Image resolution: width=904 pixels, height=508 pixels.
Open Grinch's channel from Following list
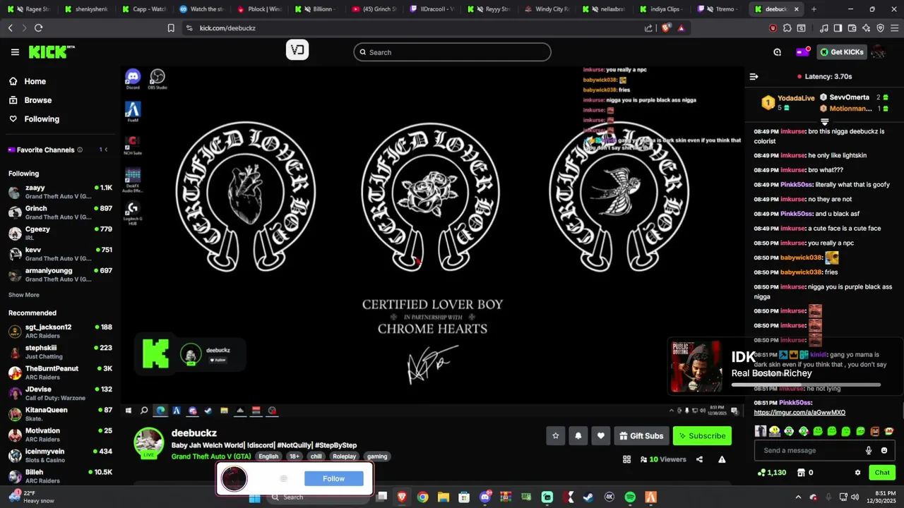60,213
